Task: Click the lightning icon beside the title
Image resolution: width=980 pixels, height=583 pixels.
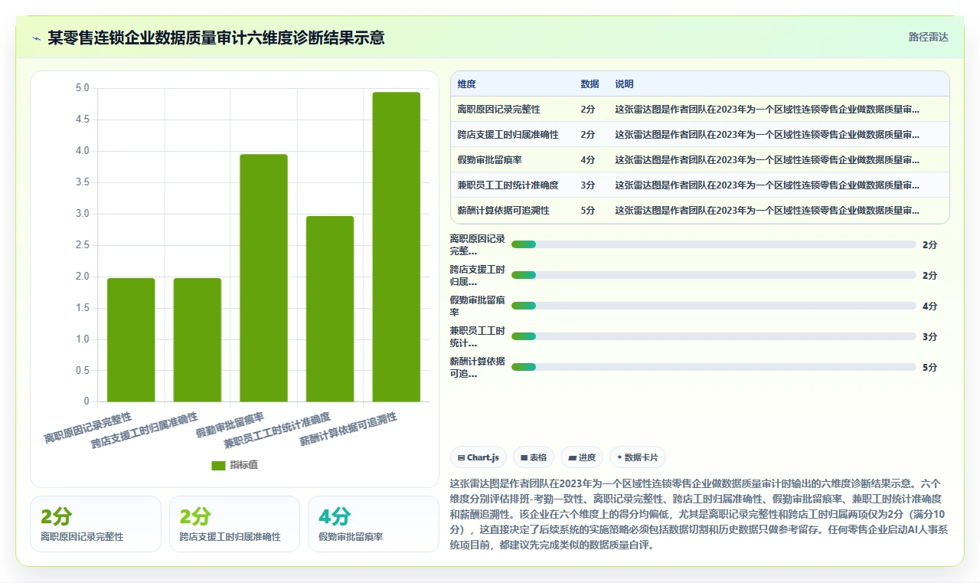Action: coord(37,38)
